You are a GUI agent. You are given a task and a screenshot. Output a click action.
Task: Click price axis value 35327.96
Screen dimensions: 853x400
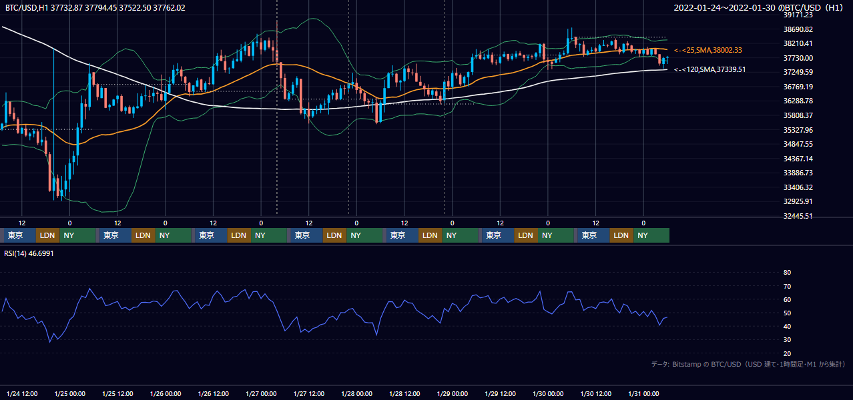click(798, 130)
